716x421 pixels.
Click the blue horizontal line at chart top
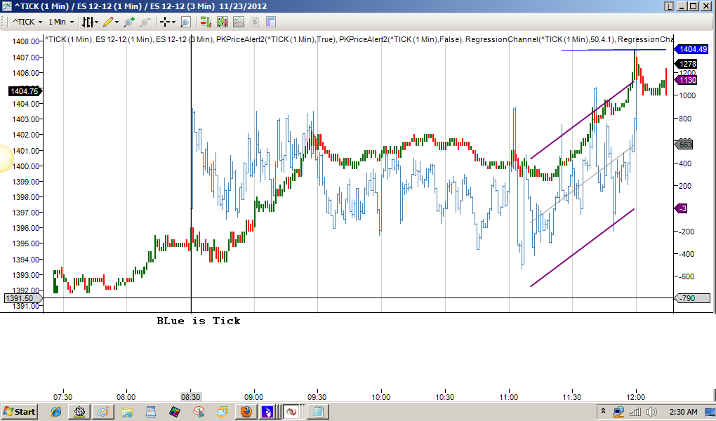(x=614, y=50)
